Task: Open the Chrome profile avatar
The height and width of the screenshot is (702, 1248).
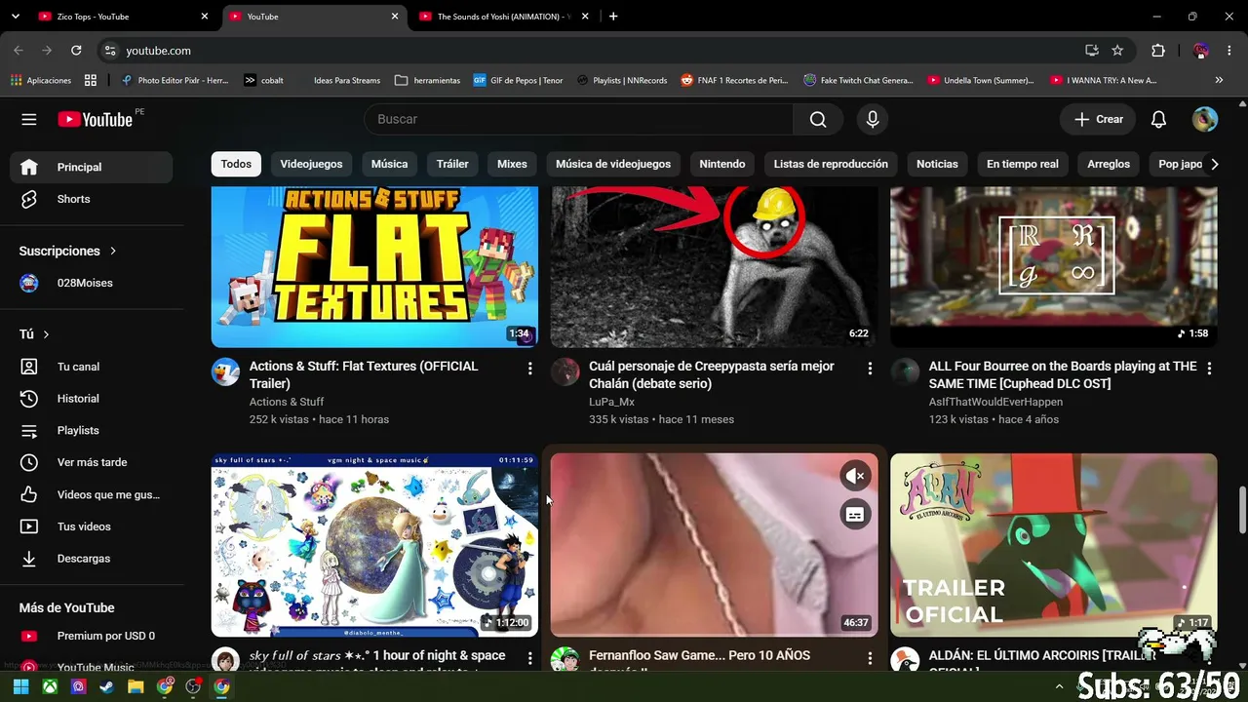Action: tap(1201, 51)
